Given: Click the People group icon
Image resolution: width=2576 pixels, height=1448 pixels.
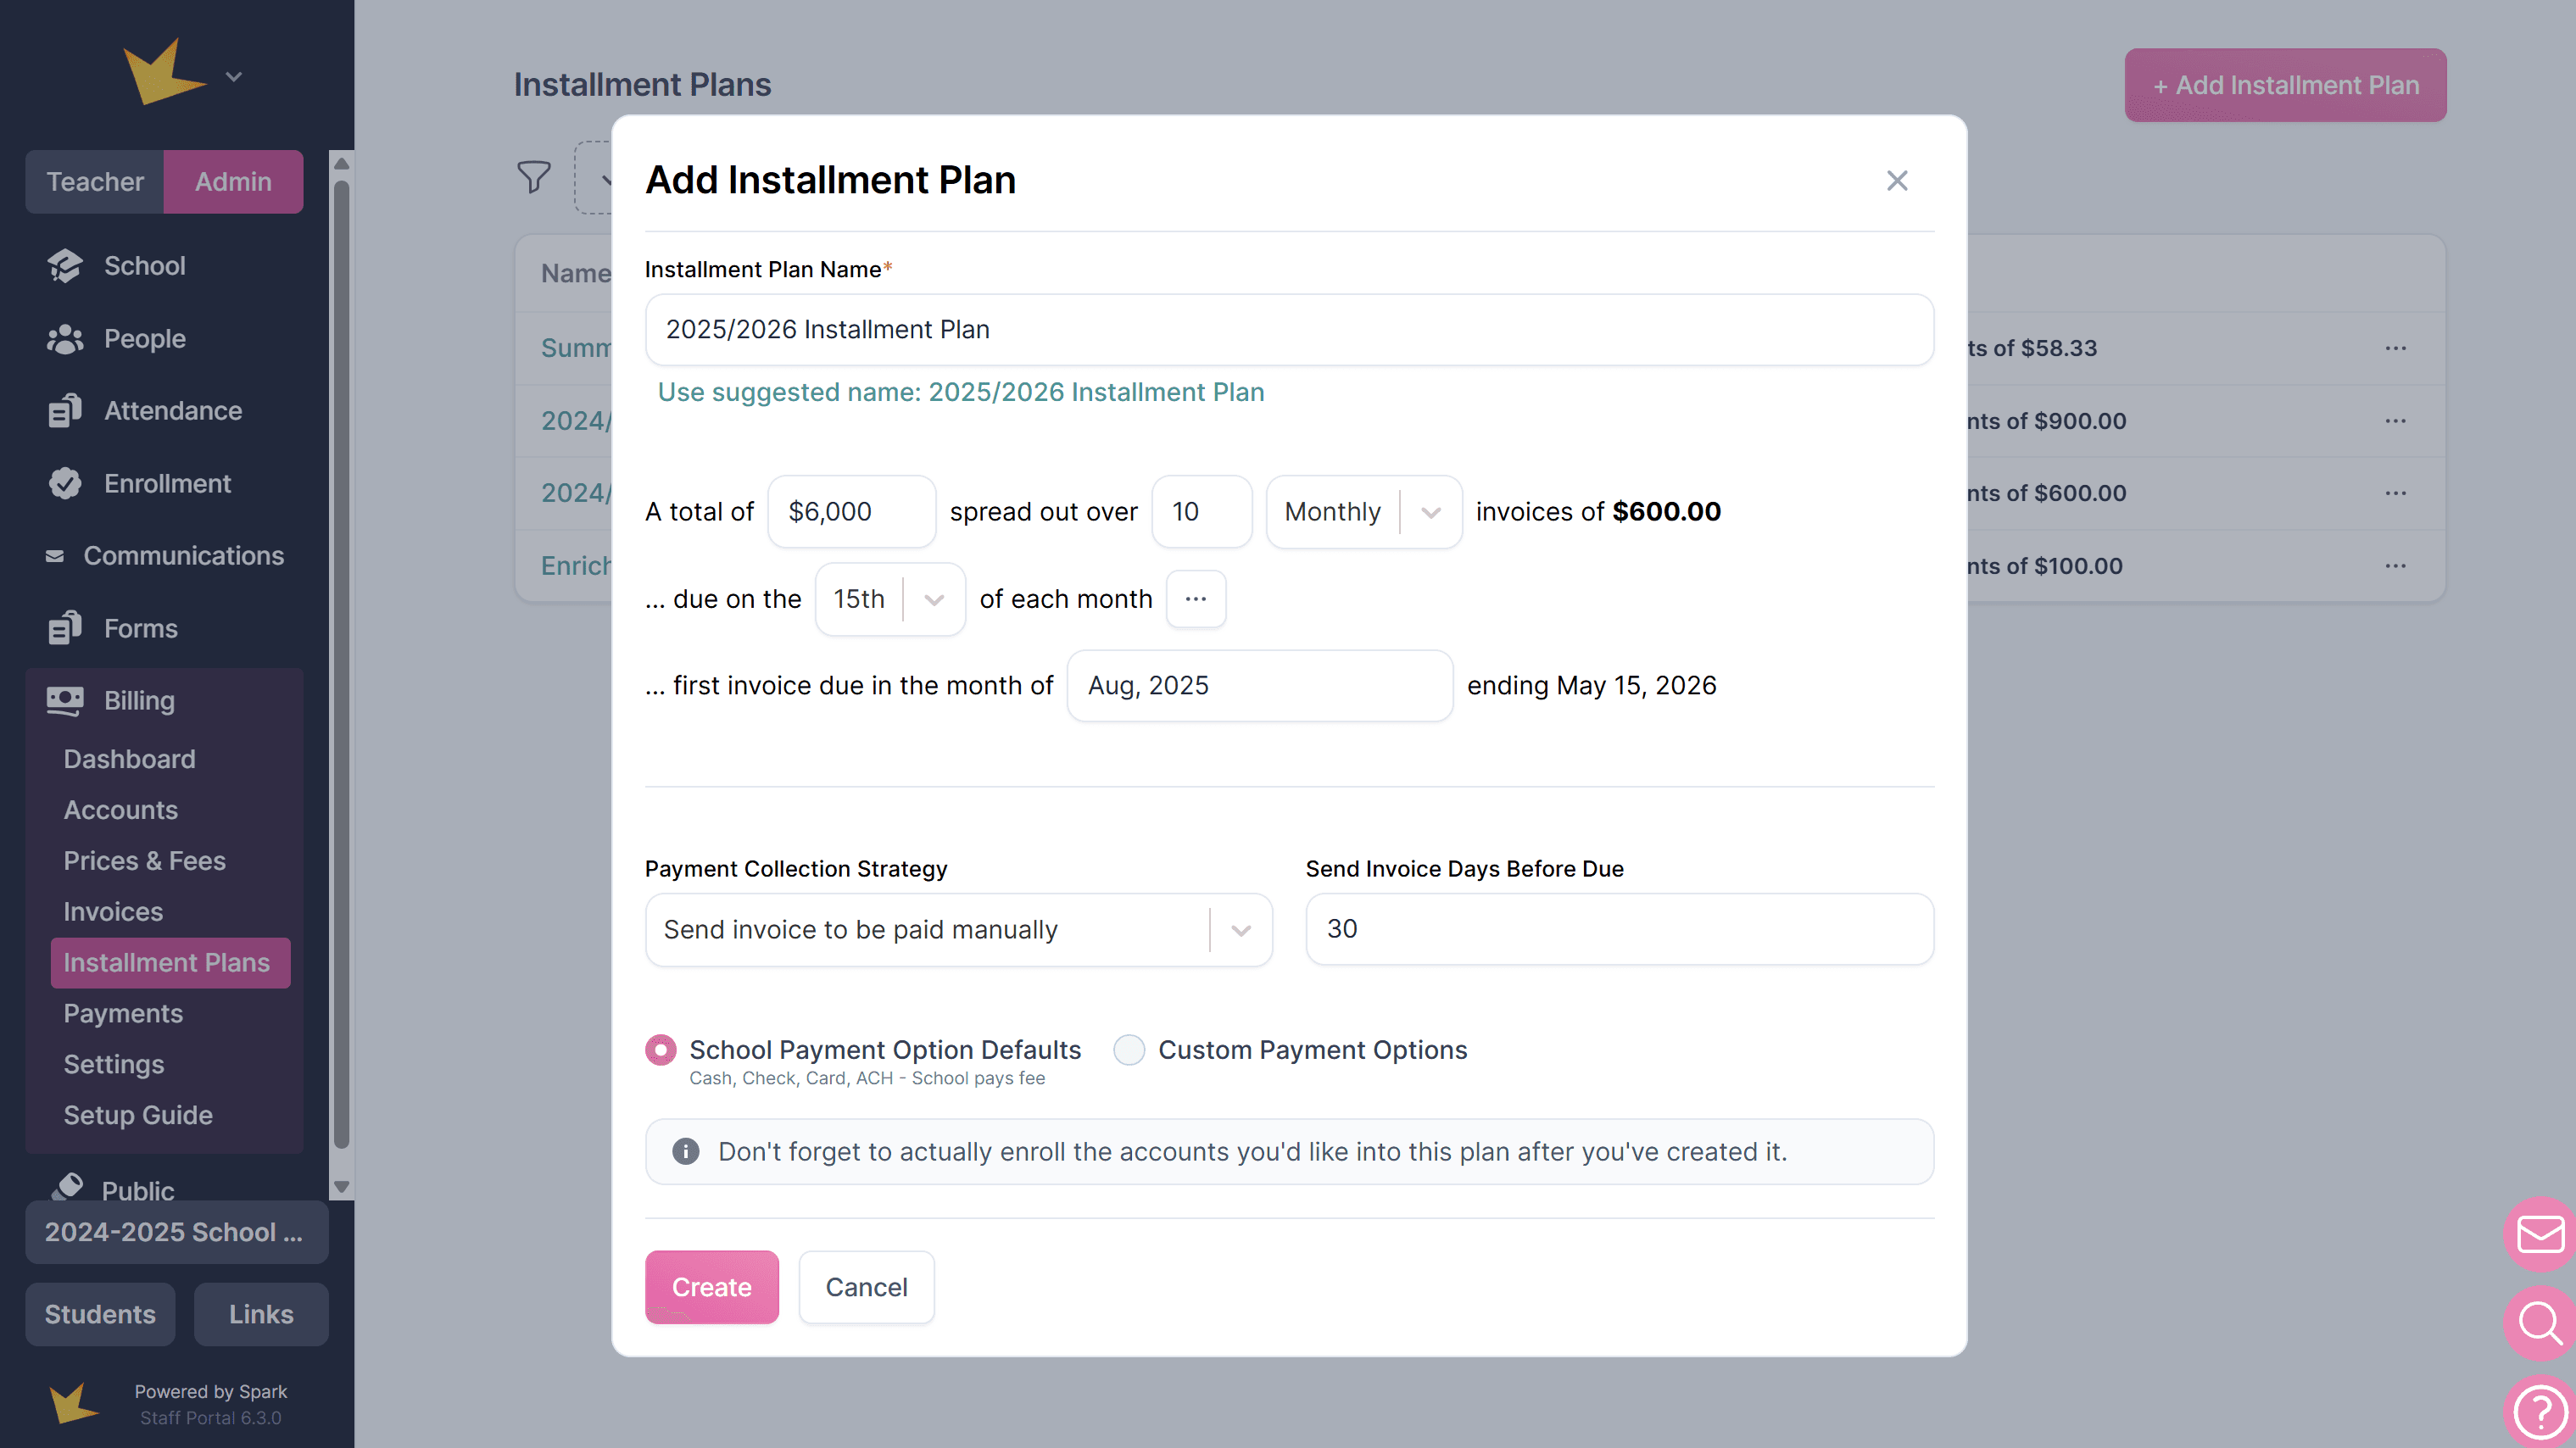Looking at the screenshot, I should click(65, 339).
